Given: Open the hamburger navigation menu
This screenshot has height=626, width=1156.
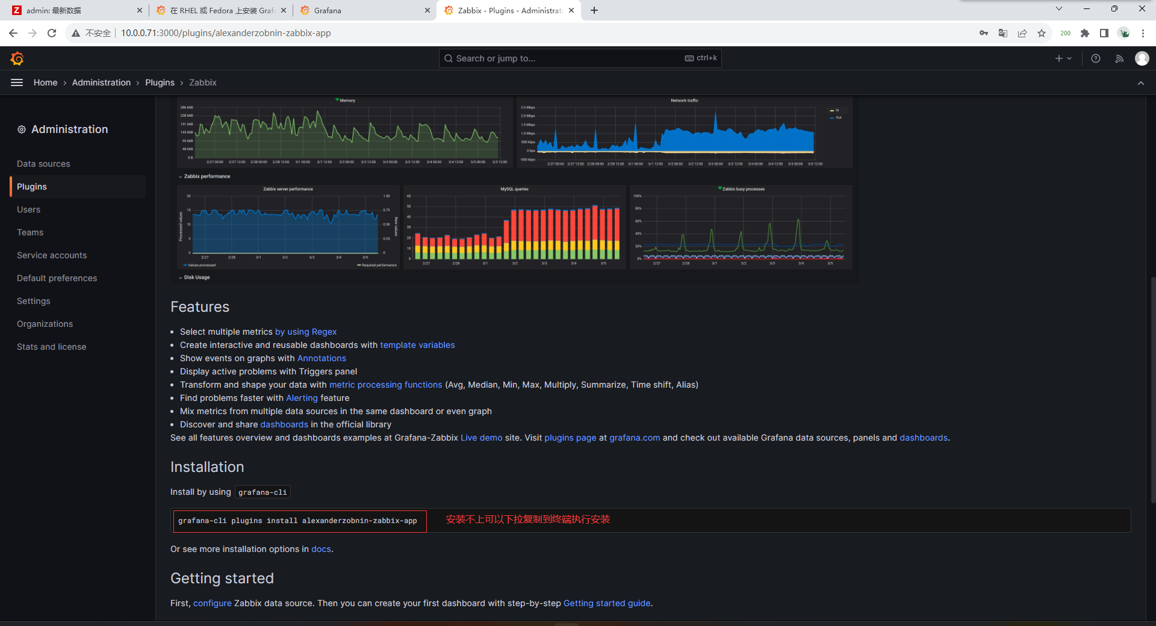Looking at the screenshot, I should [x=17, y=82].
